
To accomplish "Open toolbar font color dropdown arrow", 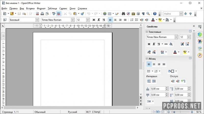I will click(x=157, y=20).
